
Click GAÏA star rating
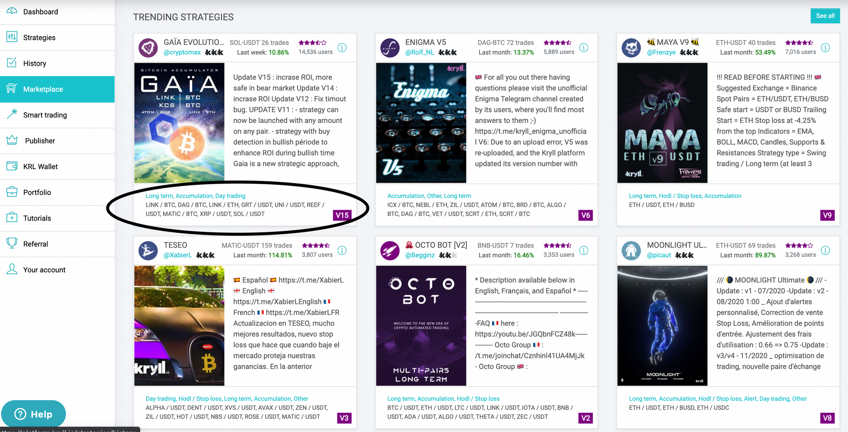(x=312, y=43)
